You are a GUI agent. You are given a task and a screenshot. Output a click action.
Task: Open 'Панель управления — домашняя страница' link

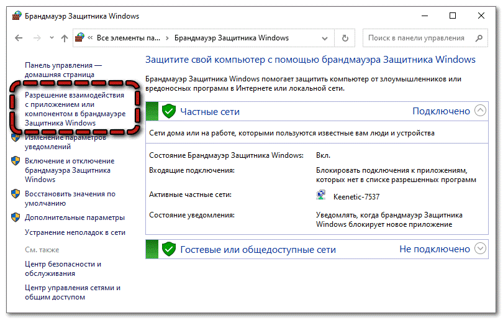[x=63, y=70]
